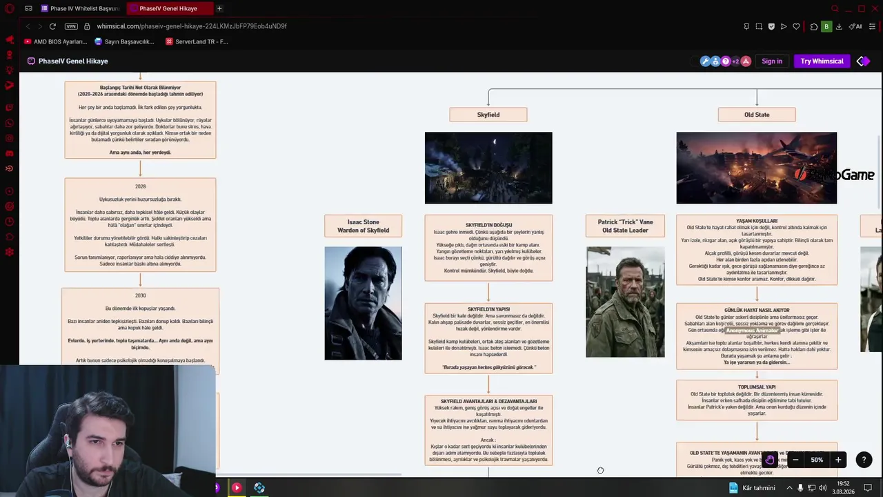
Task: Open the player arrow icon in toolbar
Action: pyautogui.click(x=784, y=26)
